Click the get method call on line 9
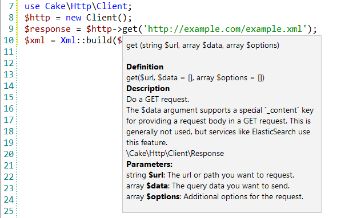 tap(130, 29)
